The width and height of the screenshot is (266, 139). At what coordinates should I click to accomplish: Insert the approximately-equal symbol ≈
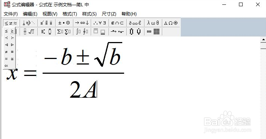pyautogui.click(x=6, y=59)
